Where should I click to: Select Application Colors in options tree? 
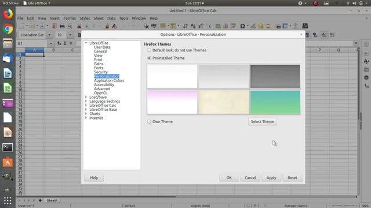109,80
